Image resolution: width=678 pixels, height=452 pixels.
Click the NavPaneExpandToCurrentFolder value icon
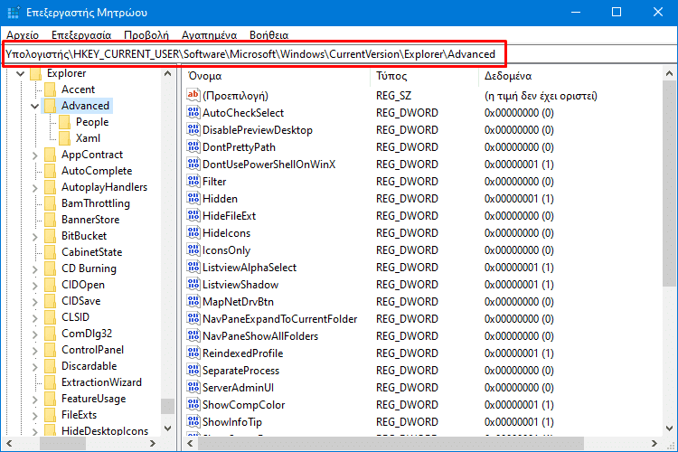(193, 318)
